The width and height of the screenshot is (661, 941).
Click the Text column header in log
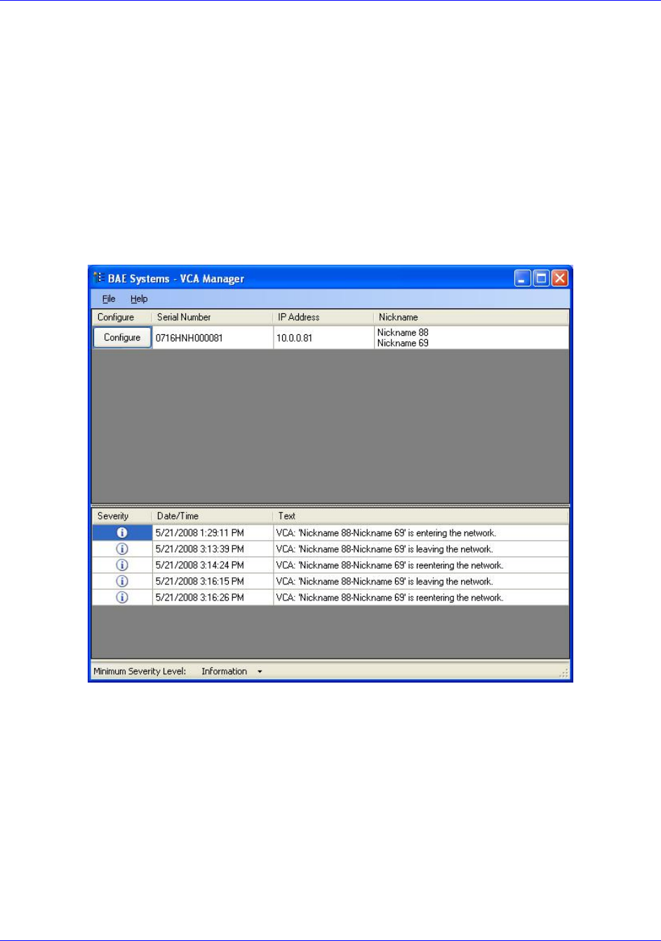420,516
